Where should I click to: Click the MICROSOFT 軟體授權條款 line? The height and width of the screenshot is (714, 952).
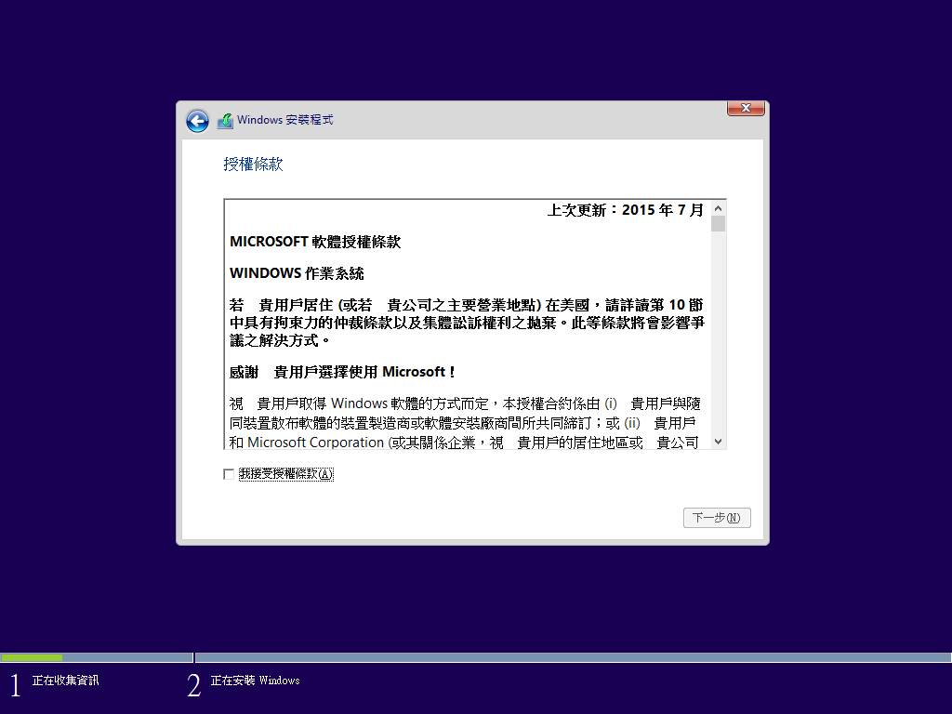point(315,242)
